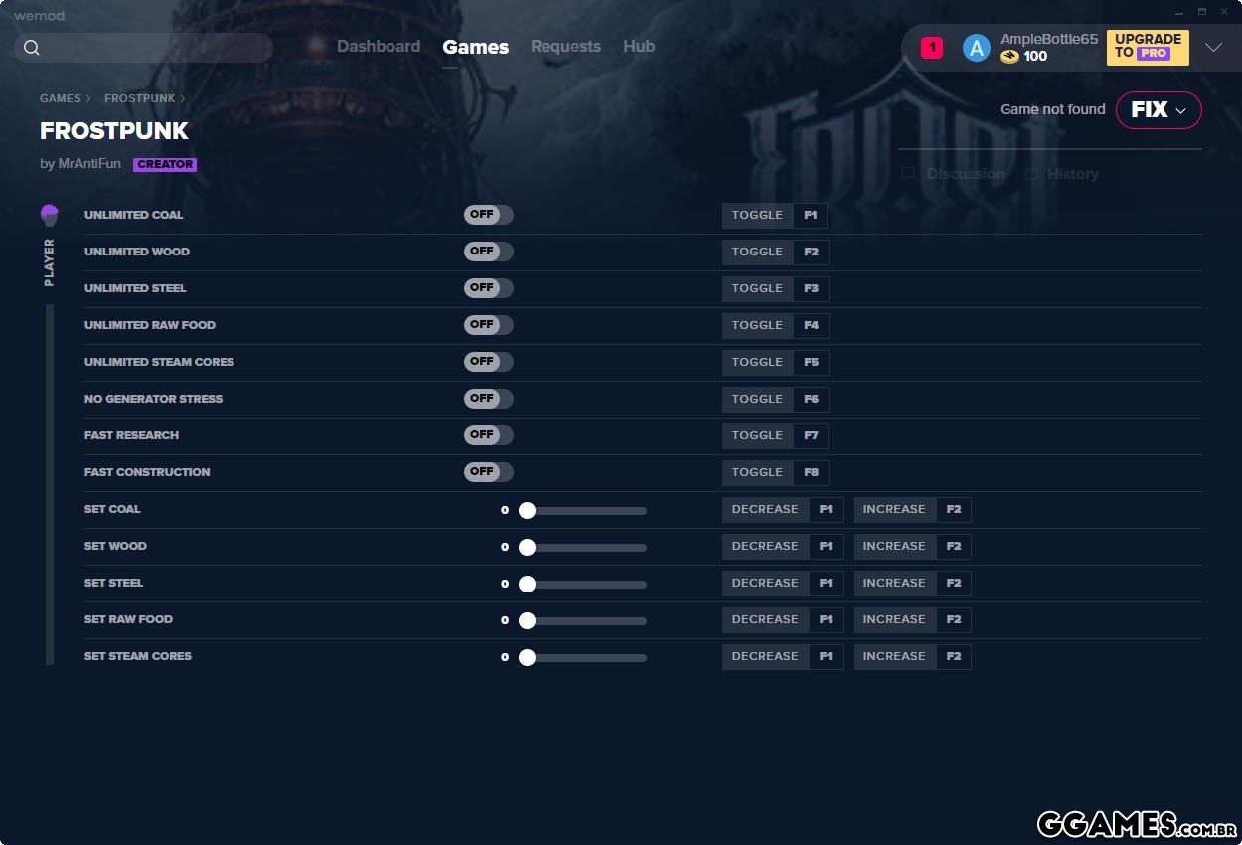Viewport: 1242px width, 845px height.
Task: Click Increase hotkey button for Set Wood
Action: click(x=911, y=547)
